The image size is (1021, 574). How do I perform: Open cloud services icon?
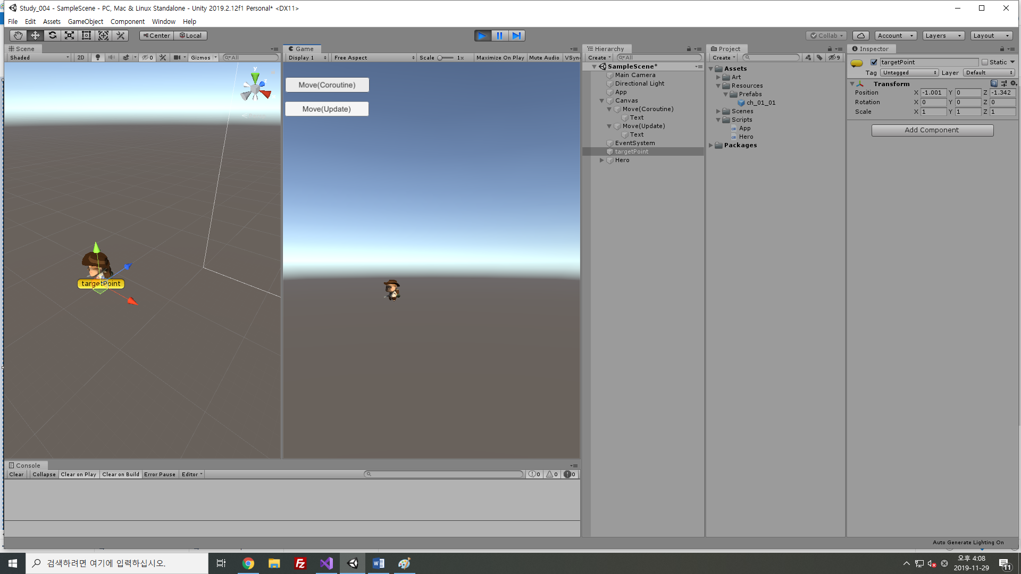pos(860,36)
